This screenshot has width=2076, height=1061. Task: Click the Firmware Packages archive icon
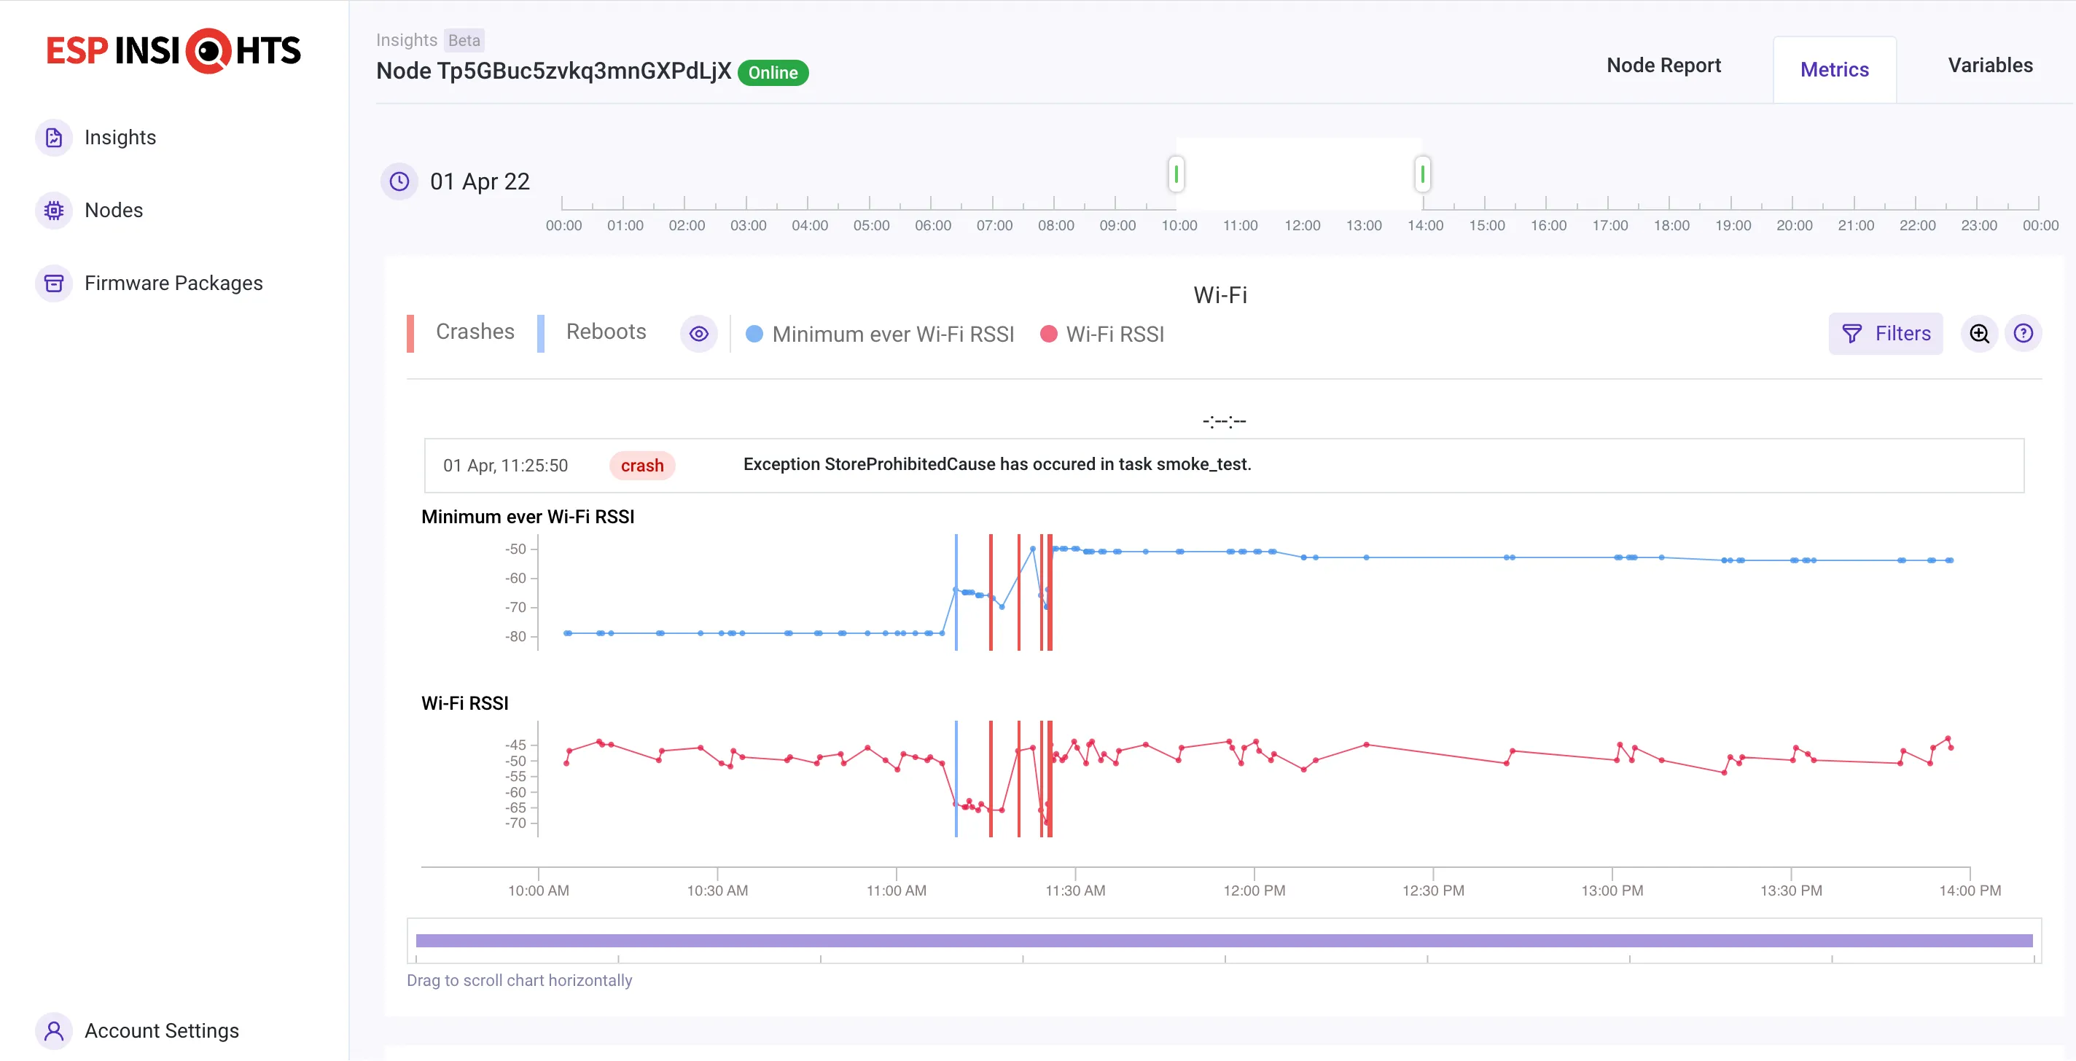tap(53, 283)
